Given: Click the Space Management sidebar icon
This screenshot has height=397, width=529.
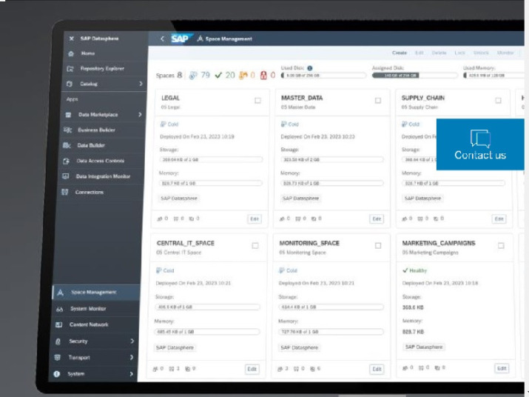Looking at the screenshot, I should pos(60,293).
